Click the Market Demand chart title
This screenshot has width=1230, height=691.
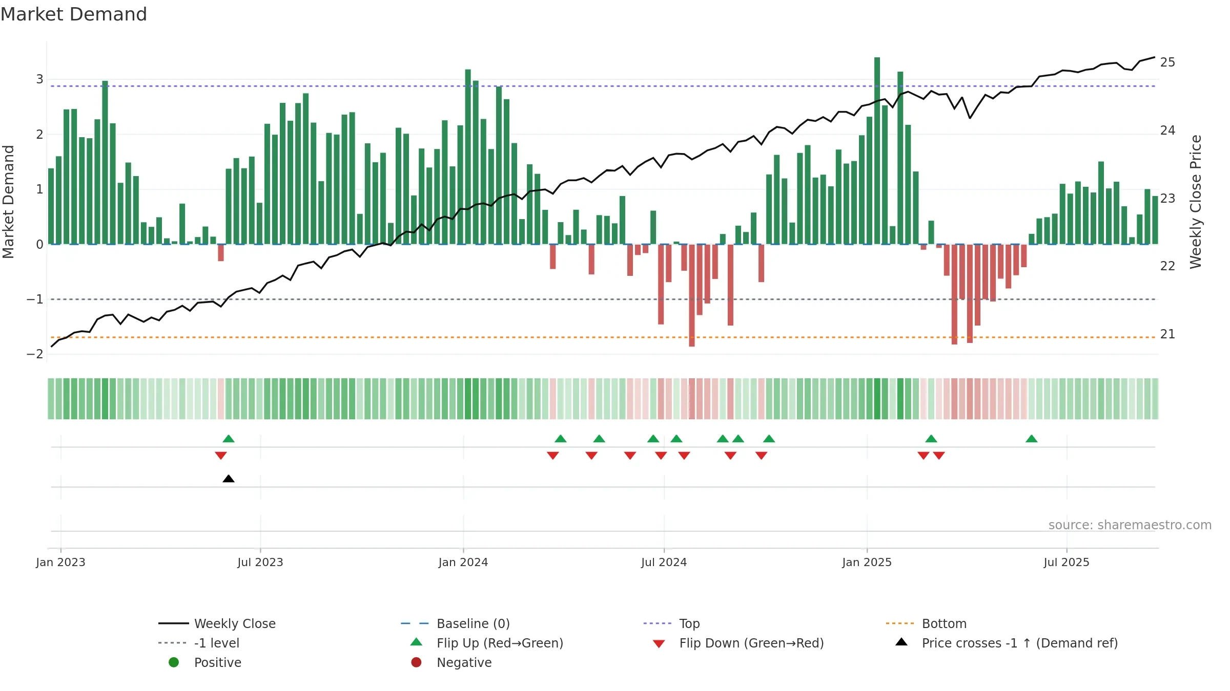pos(74,14)
